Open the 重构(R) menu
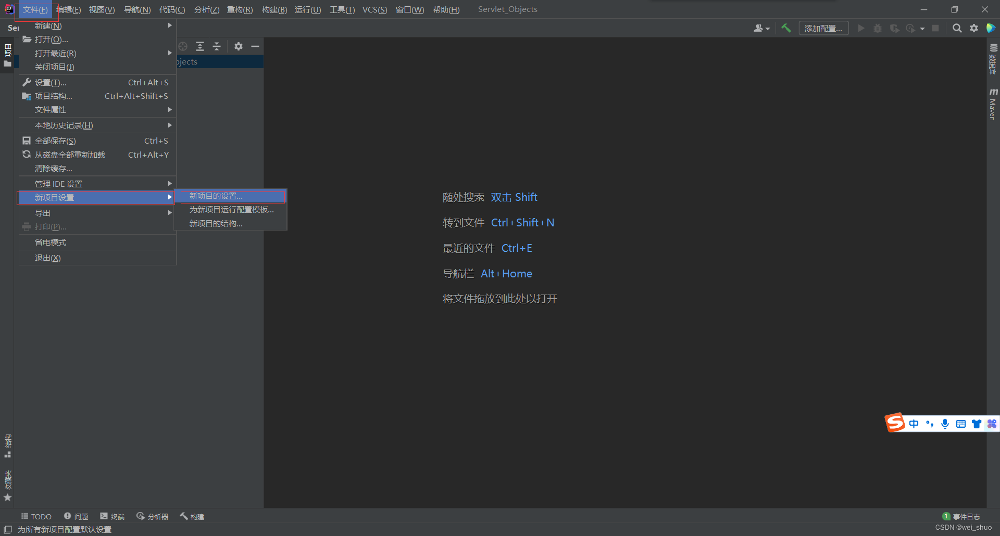This screenshot has height=536, width=1000. coord(240,9)
